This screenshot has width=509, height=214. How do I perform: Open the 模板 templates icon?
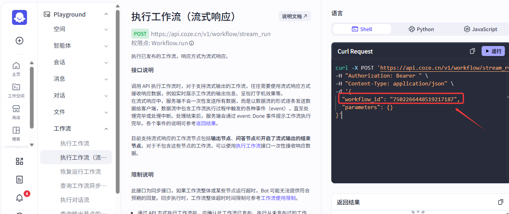coord(16,133)
